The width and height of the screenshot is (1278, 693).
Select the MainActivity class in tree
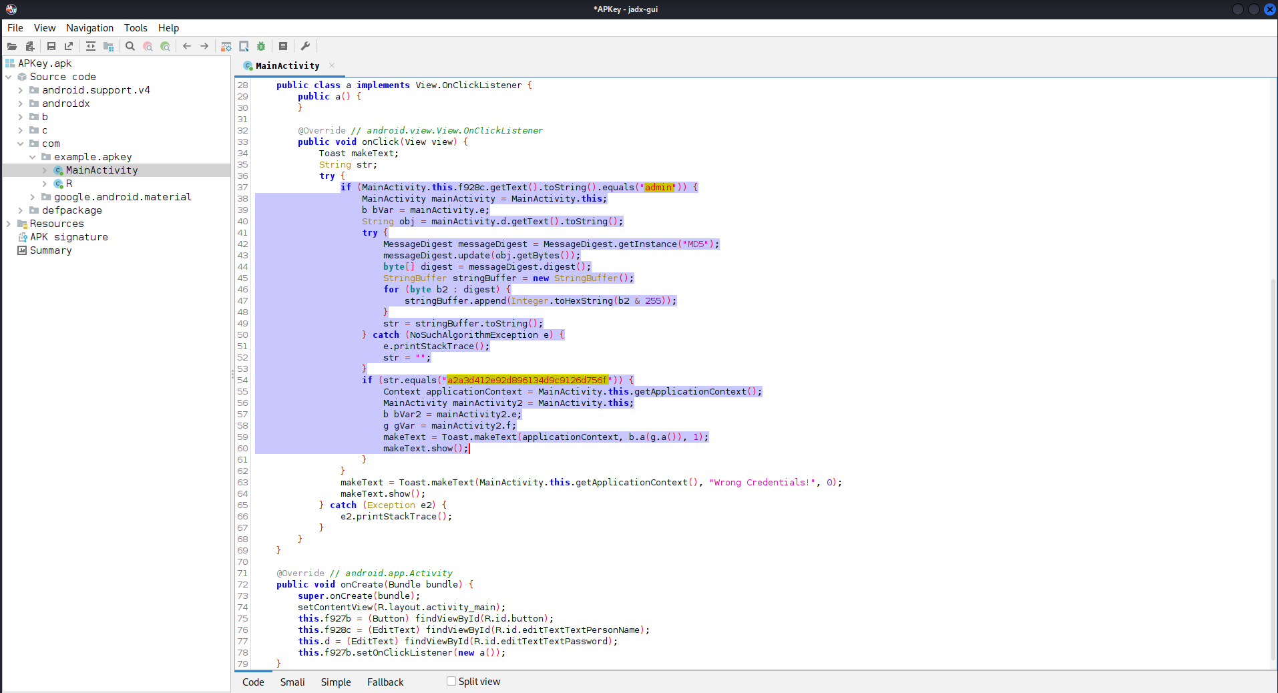point(101,170)
